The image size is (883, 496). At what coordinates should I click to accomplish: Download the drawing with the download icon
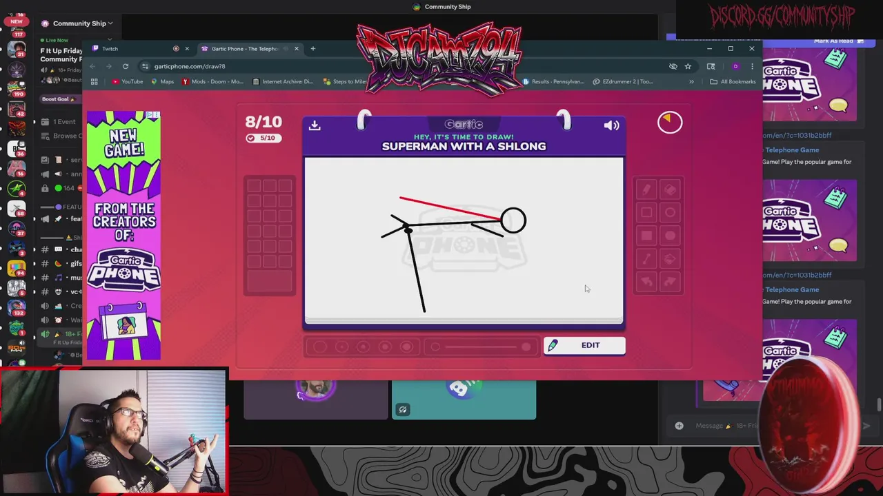click(315, 125)
